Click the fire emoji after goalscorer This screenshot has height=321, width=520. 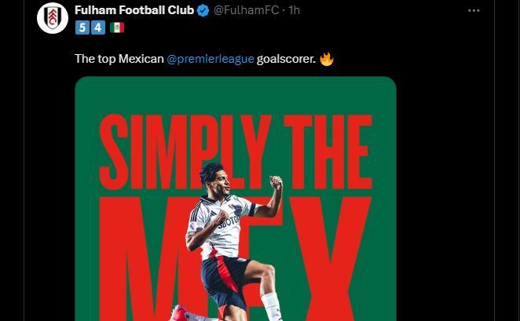tap(327, 59)
